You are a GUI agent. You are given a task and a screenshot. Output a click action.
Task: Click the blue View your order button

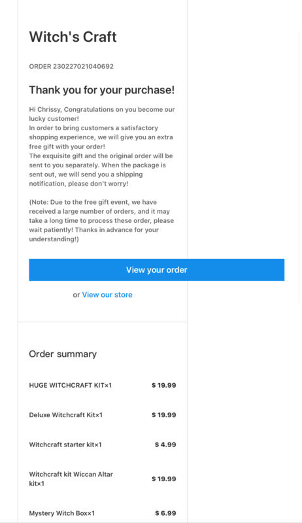(x=157, y=270)
